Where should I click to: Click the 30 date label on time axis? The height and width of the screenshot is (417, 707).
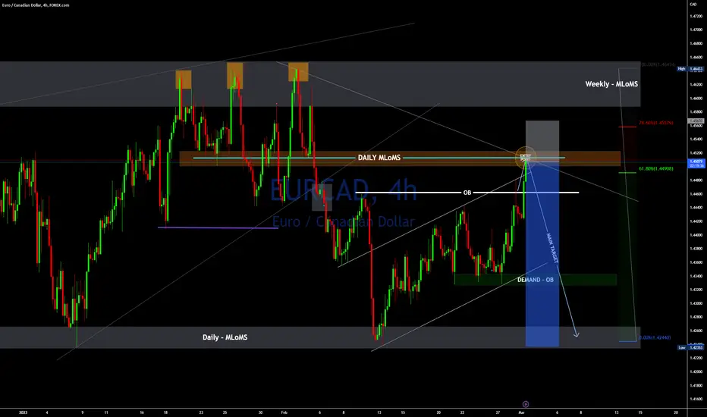(261, 412)
